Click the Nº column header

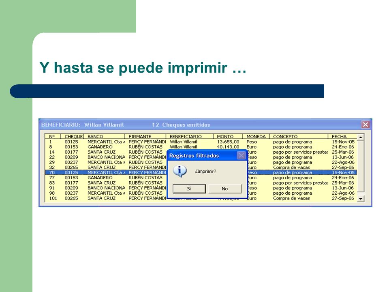click(x=52, y=137)
